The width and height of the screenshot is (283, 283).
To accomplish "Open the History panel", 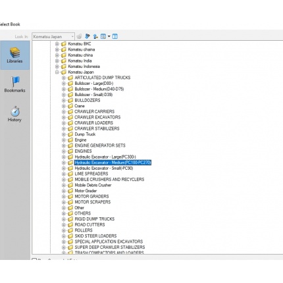I will pos(14,114).
